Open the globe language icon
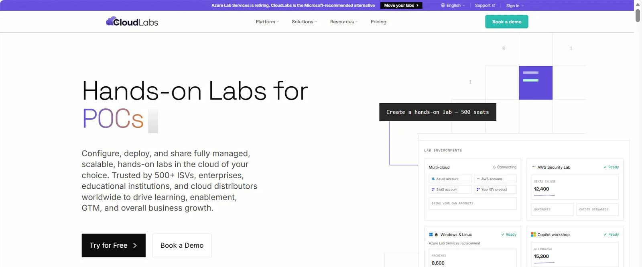 (x=443, y=6)
